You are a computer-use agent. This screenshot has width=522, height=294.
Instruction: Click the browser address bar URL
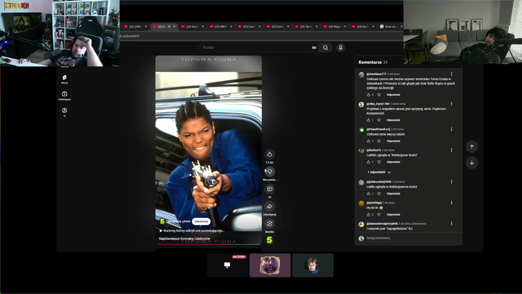click(x=130, y=36)
